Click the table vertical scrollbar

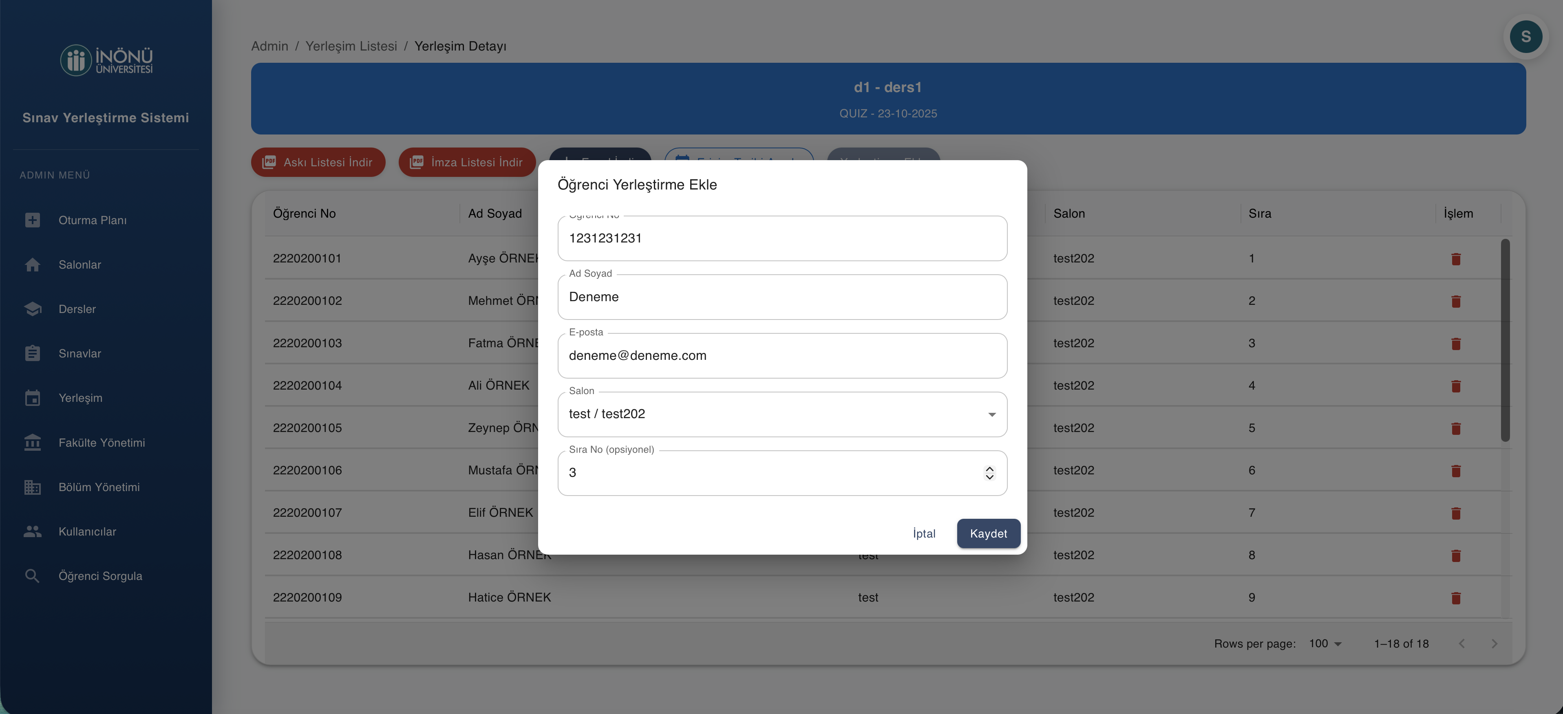[1505, 340]
